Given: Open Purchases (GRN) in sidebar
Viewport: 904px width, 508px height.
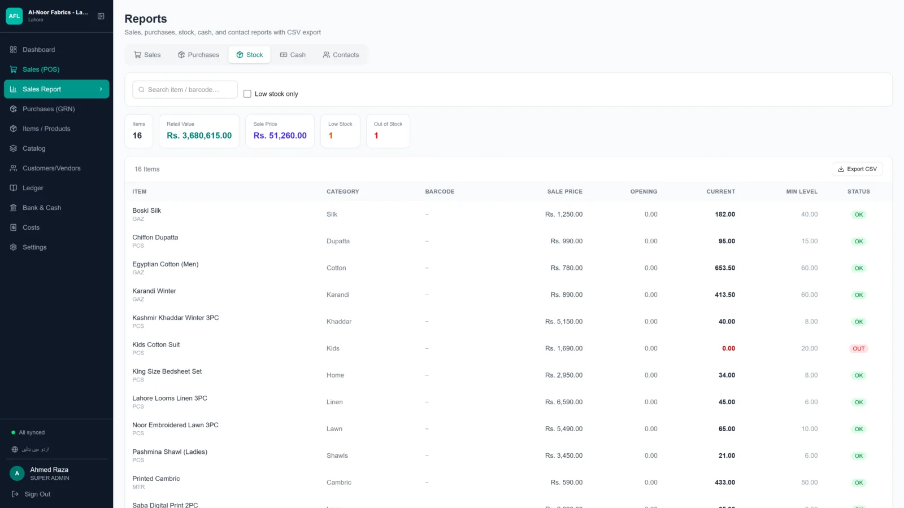Looking at the screenshot, I should coord(56,109).
